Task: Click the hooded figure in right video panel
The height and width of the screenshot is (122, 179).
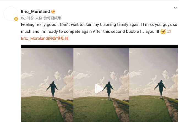Action: click(160, 89)
